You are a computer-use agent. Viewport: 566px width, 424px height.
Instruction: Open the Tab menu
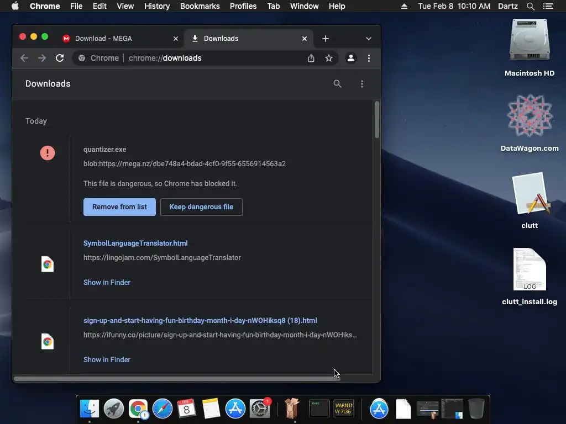coord(273,6)
